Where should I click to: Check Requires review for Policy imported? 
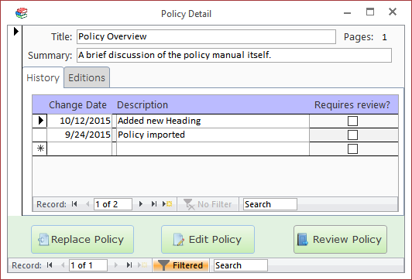coord(352,135)
